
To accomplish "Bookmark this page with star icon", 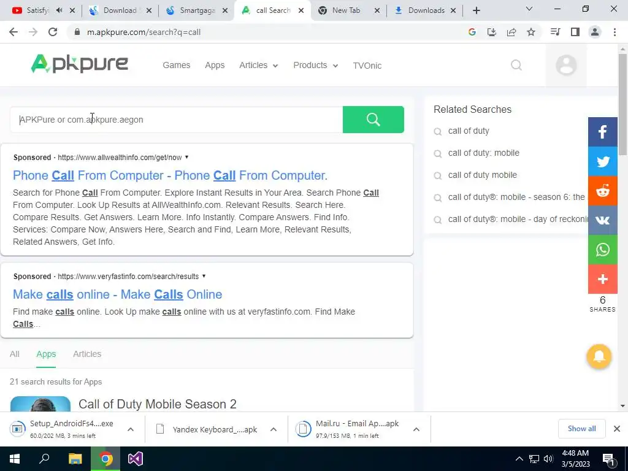I will point(531,32).
